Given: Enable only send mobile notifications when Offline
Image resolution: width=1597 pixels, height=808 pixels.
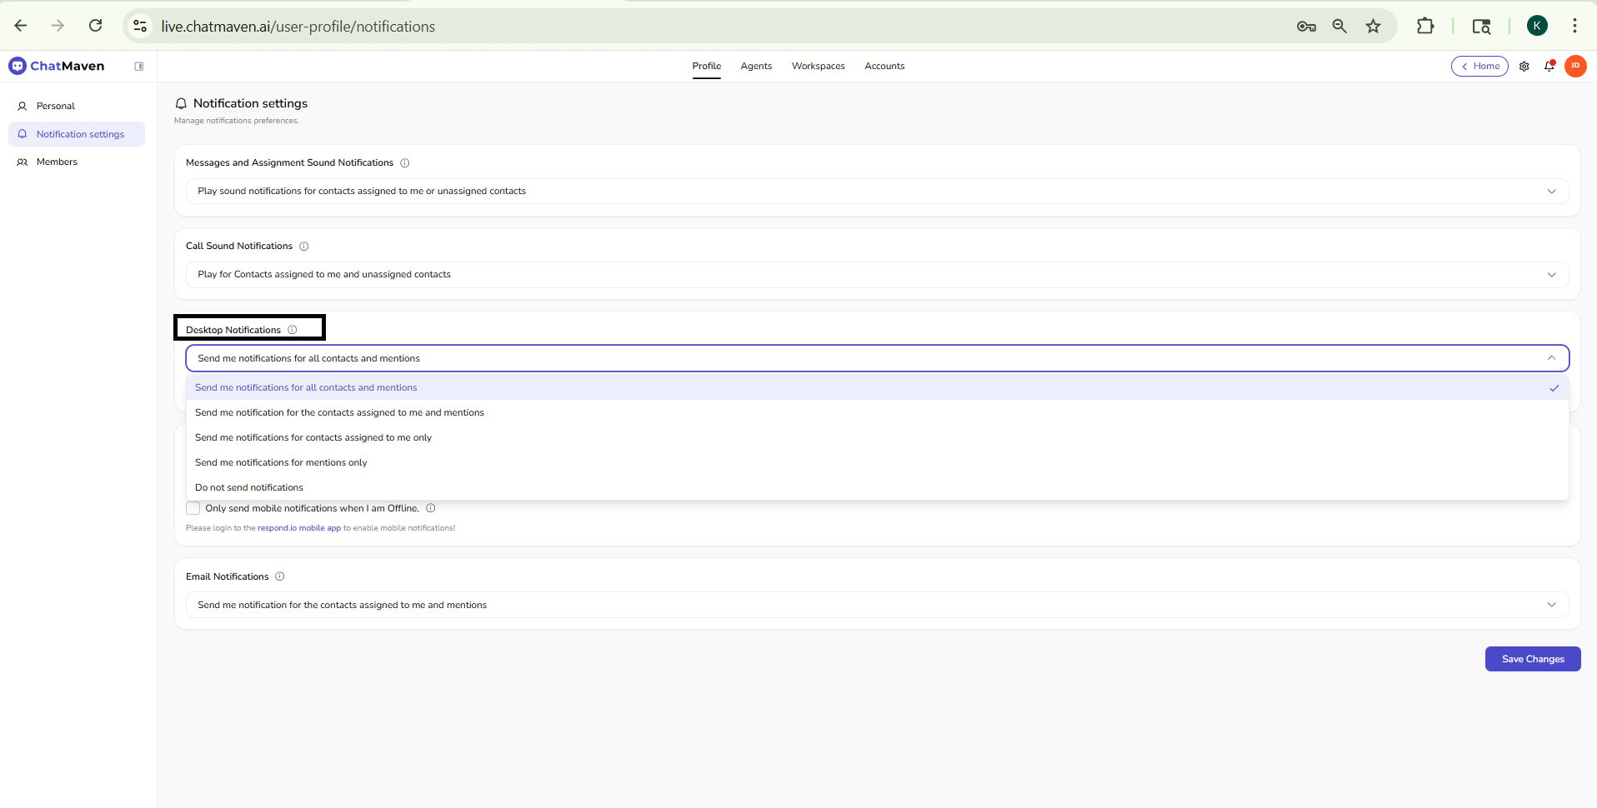Looking at the screenshot, I should tap(193, 508).
